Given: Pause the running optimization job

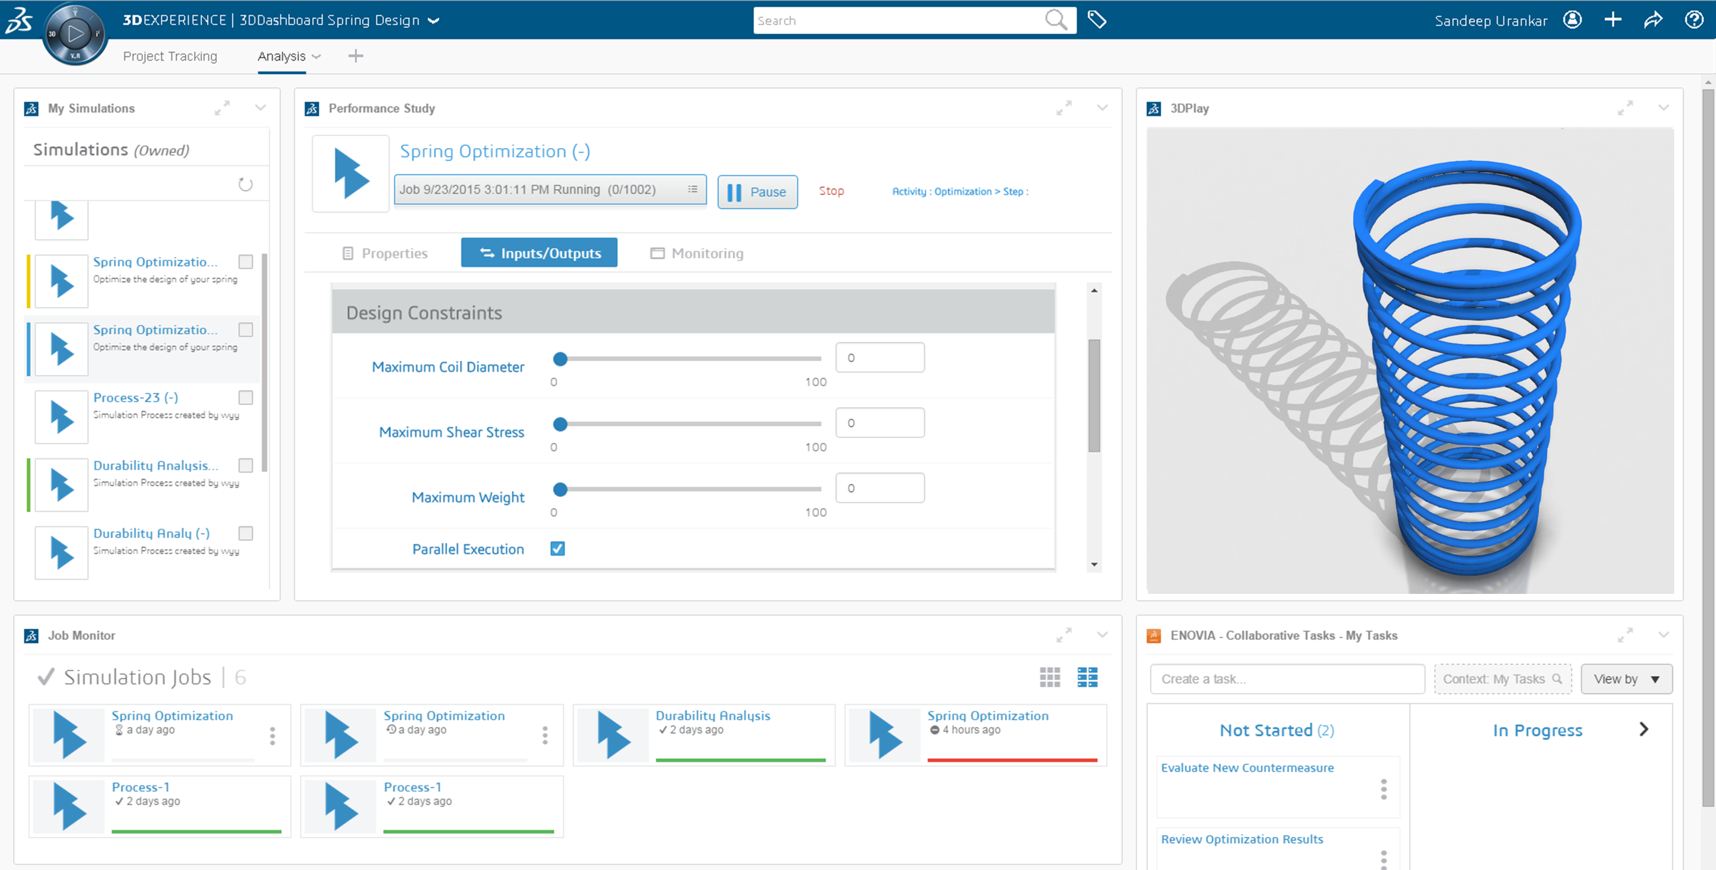Looking at the screenshot, I should (x=757, y=191).
